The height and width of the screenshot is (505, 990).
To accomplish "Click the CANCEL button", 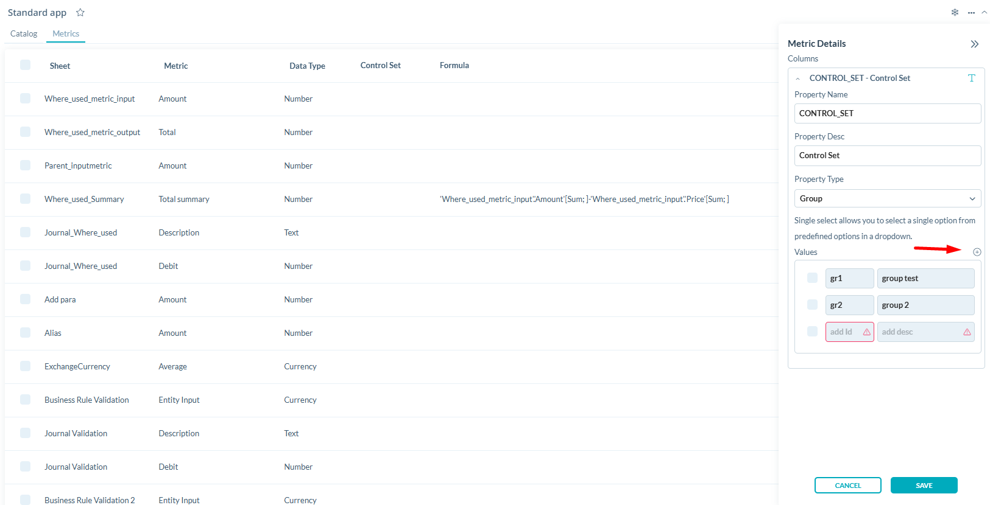I will [847, 486].
